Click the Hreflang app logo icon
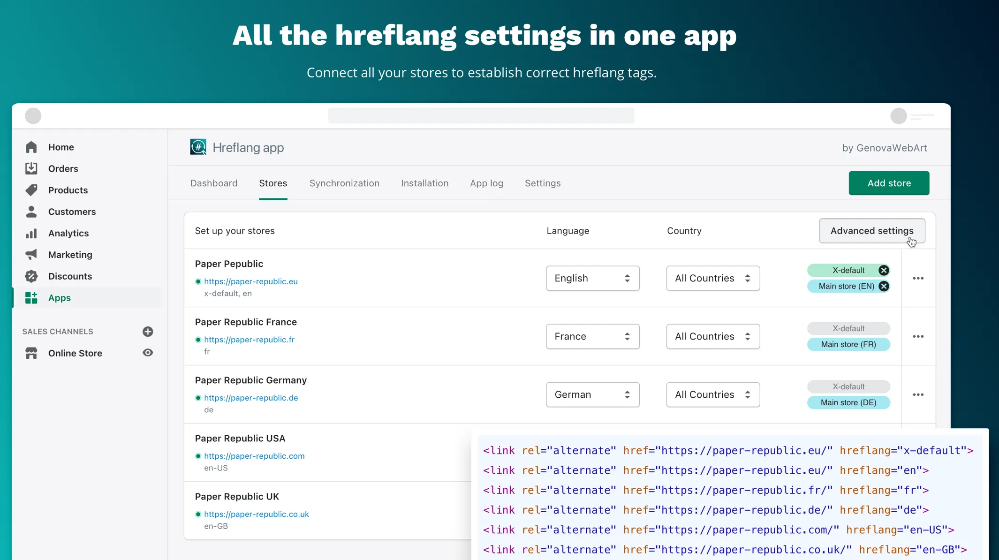999x560 pixels. click(x=198, y=147)
